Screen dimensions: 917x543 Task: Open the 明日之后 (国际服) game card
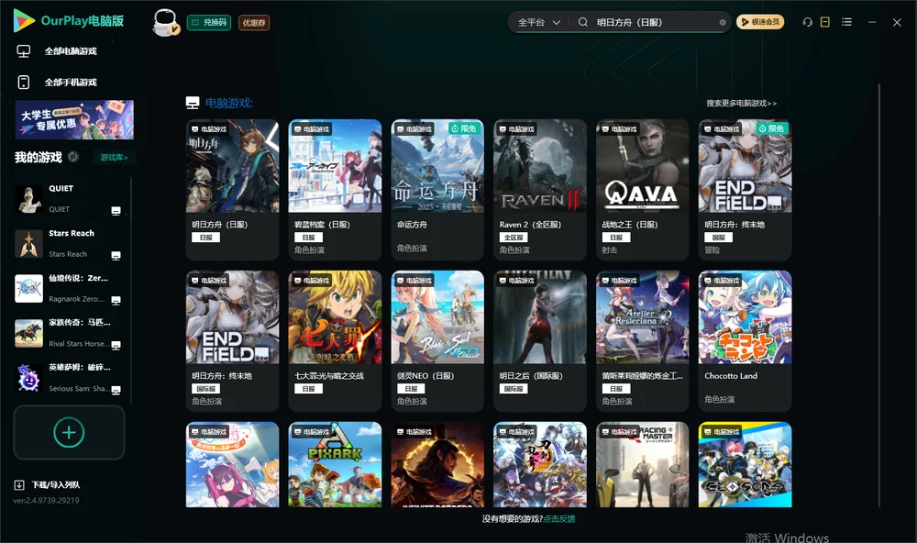tap(540, 341)
